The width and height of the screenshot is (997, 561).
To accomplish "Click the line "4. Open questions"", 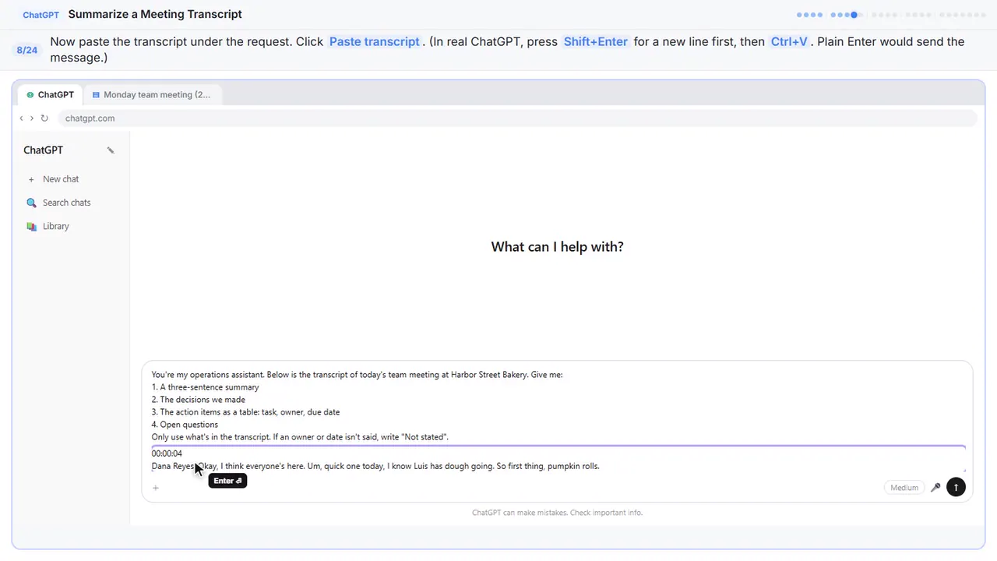I will click(x=185, y=425).
